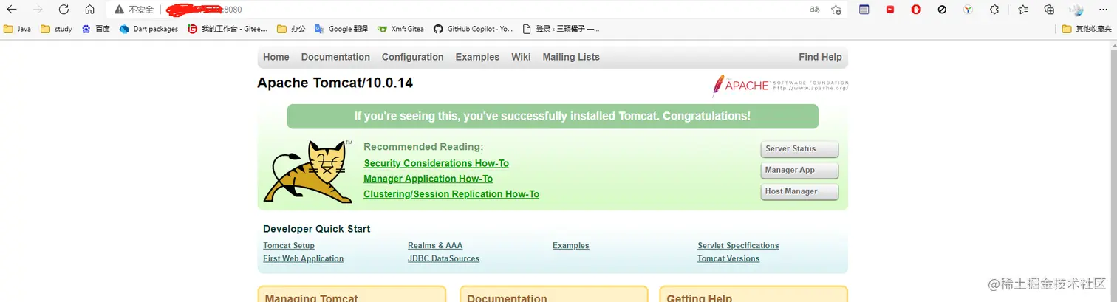This screenshot has height=302, width=1117.
Task: Open the Realms & AAA link
Action: click(x=435, y=246)
